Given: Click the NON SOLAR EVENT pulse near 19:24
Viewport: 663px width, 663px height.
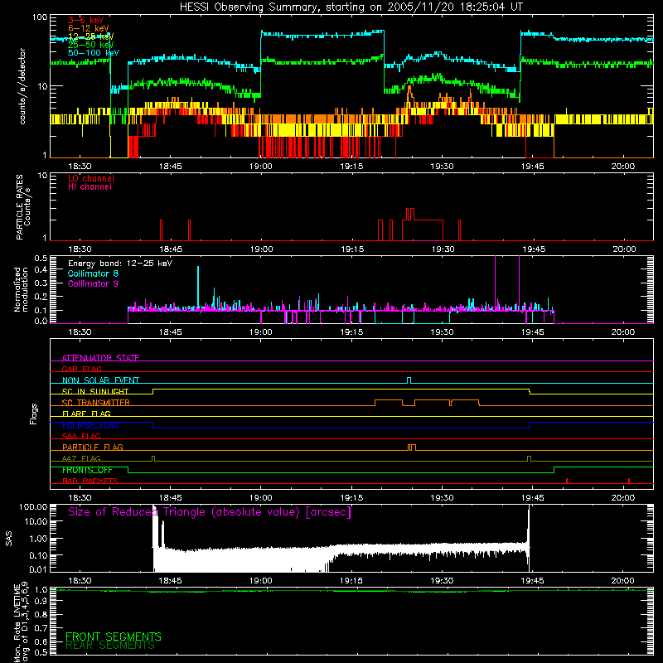Looking at the screenshot, I should [409, 380].
